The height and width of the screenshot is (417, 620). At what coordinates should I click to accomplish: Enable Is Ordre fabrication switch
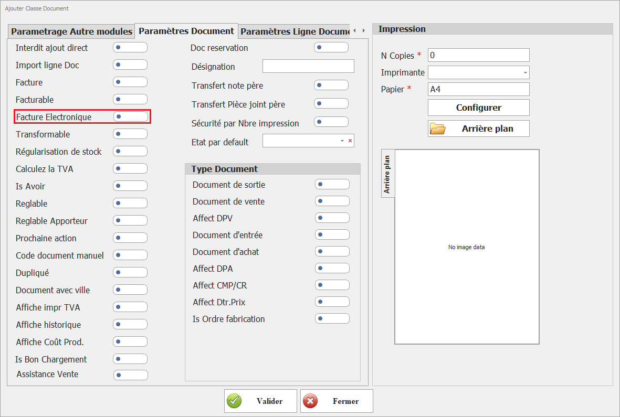(332, 319)
